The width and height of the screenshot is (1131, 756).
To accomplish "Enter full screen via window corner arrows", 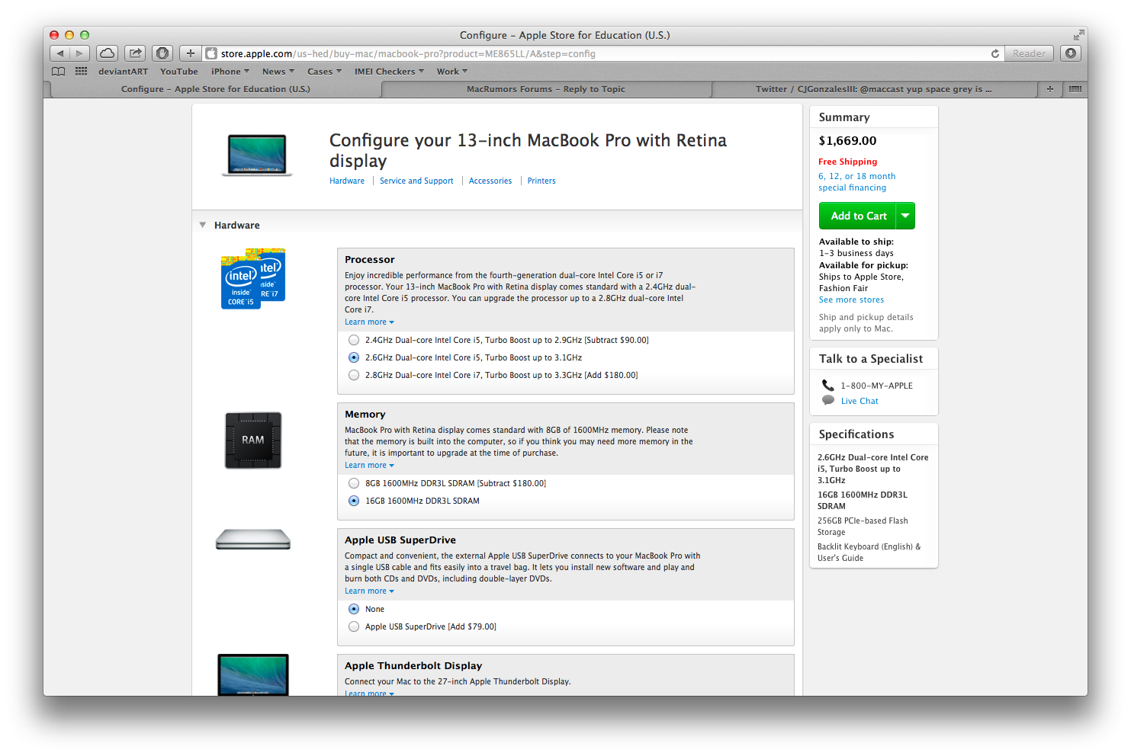I will tap(1078, 35).
